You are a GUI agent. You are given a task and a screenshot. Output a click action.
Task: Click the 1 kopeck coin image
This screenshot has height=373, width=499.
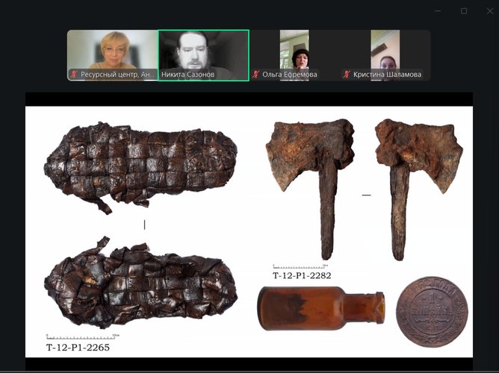(x=432, y=311)
